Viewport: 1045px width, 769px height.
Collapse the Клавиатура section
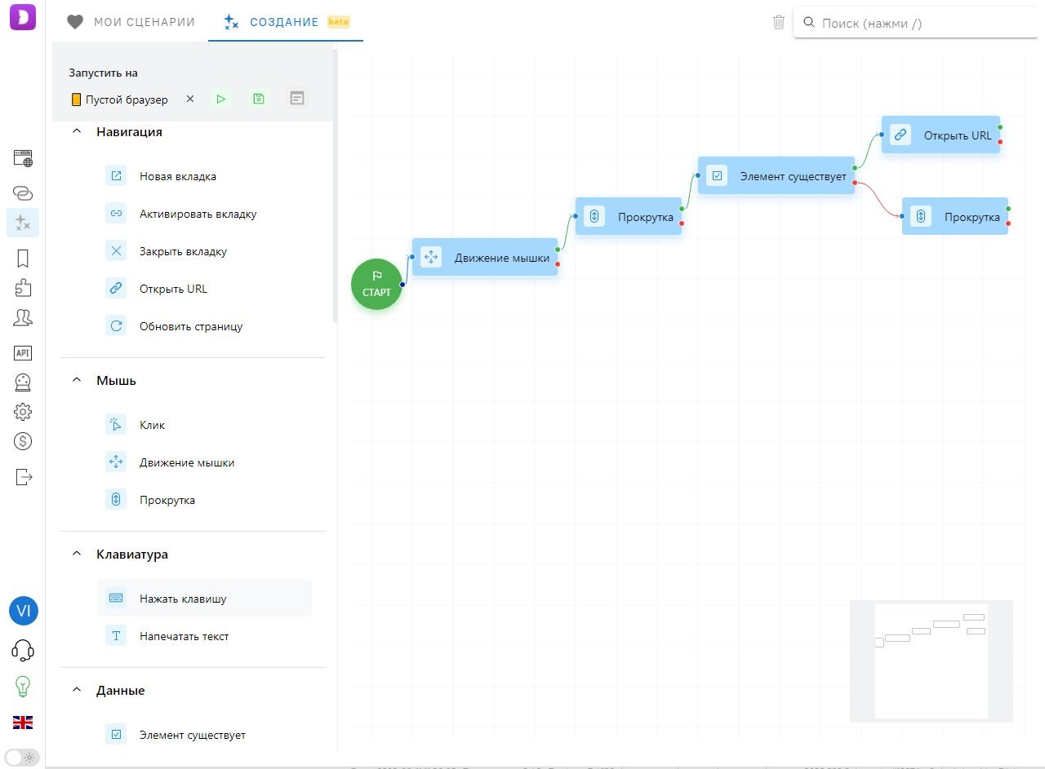(77, 555)
